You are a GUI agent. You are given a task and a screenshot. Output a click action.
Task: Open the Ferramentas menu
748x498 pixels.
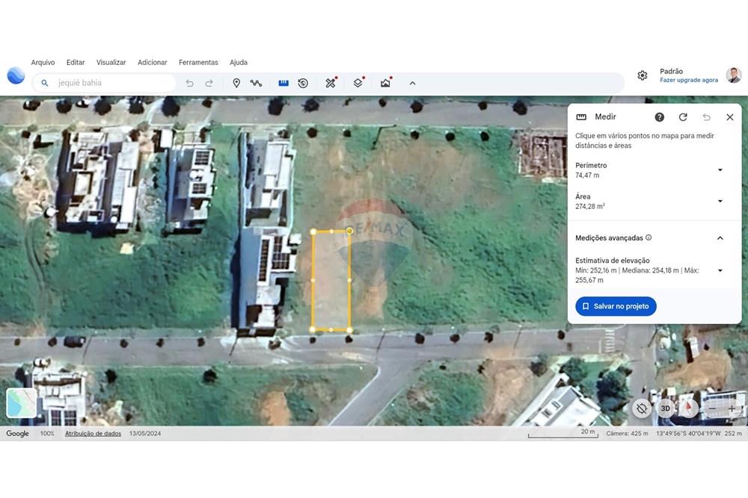click(x=198, y=63)
